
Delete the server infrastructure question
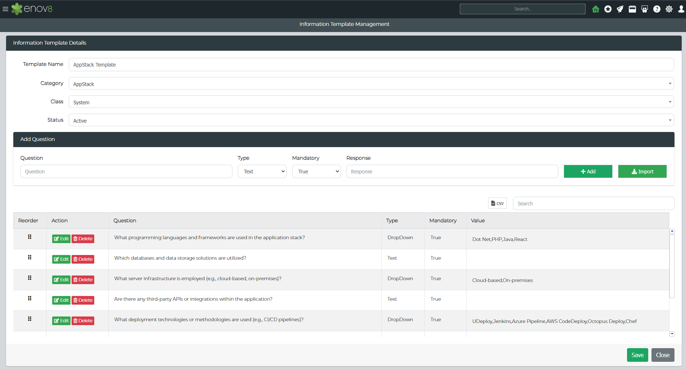(83, 280)
